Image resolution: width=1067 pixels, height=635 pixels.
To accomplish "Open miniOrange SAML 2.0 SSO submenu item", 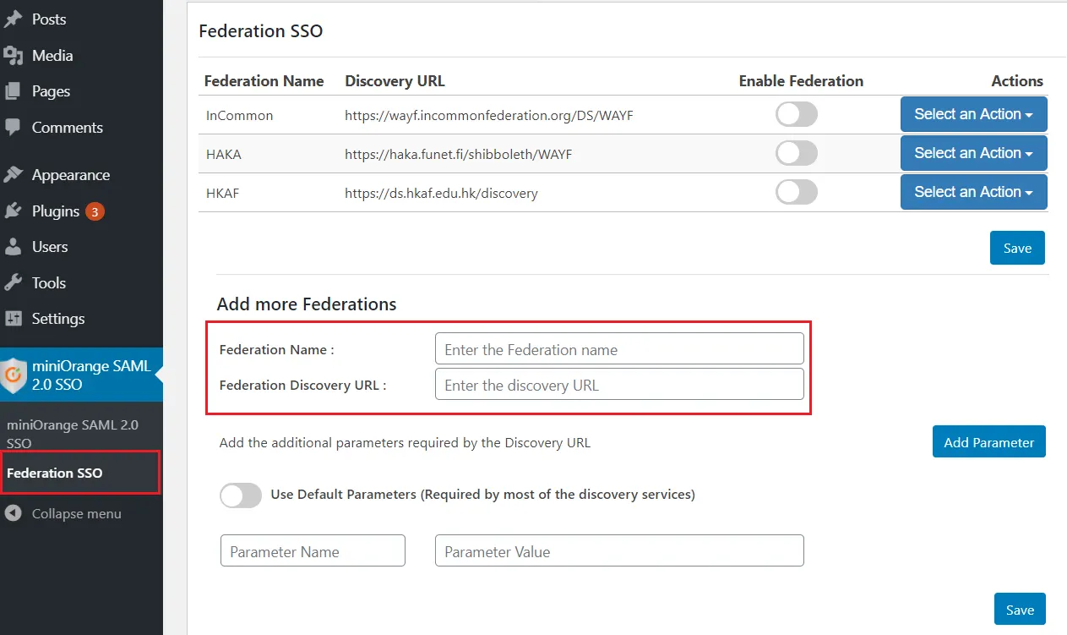I will [x=73, y=434].
